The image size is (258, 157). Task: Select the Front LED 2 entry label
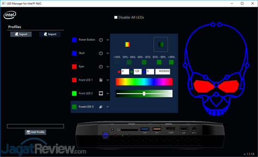point(86,93)
